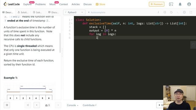196x110 pixels.
Task: Collapse the class Solution fold arrow
Action: pos(72,20)
